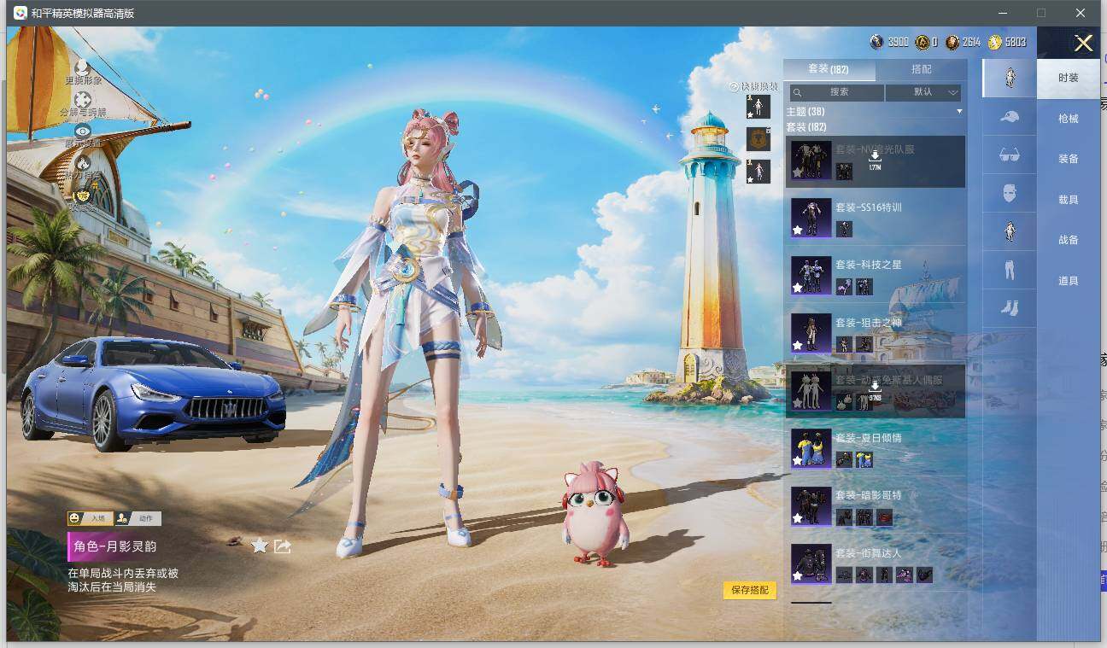Viewport: 1107px width, 648px height.
Task: Click the 2614 bronze currency icon
Action: click(952, 42)
